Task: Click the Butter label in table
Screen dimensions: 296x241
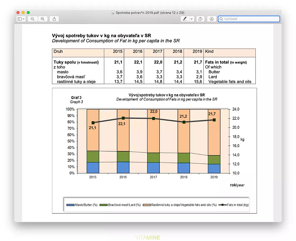Action: 214,72
